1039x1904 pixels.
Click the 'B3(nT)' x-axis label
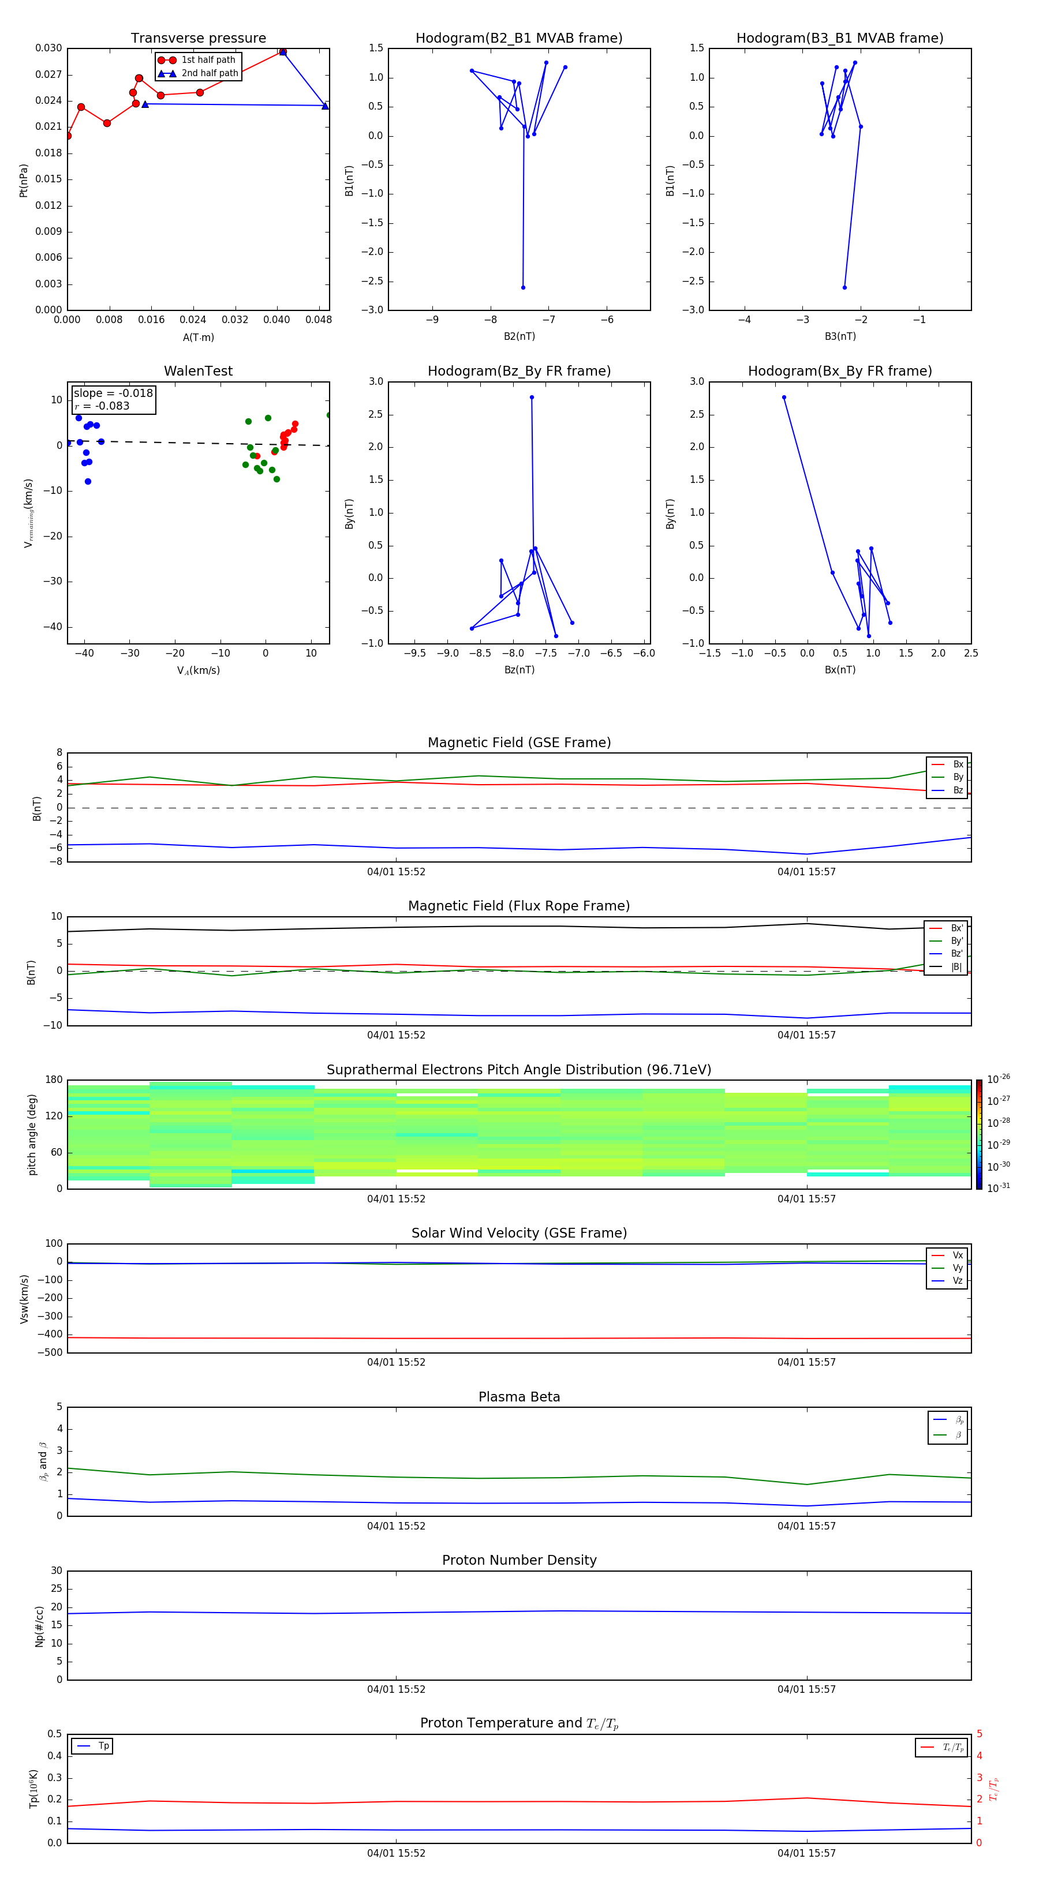click(x=840, y=336)
